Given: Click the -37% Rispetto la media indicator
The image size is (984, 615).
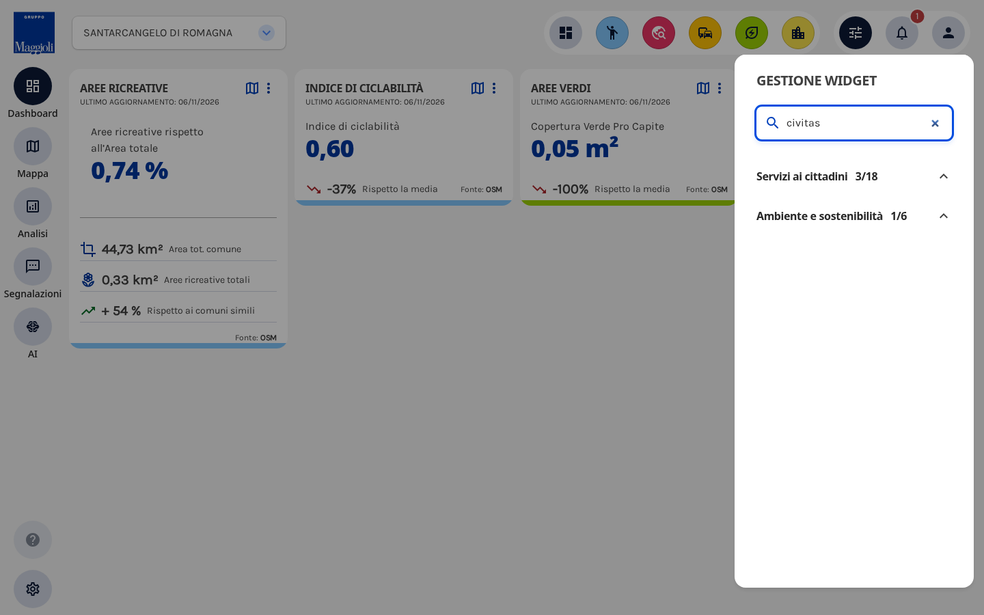Looking at the screenshot, I should pyautogui.click(x=372, y=189).
